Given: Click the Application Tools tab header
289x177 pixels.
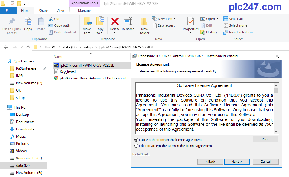Looking at the screenshot, I should [x=85, y=3].
